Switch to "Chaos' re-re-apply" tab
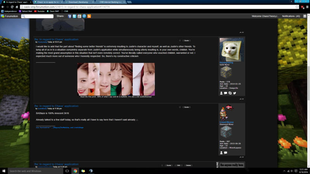Screen dimensions: 310x174 point(48,2)
